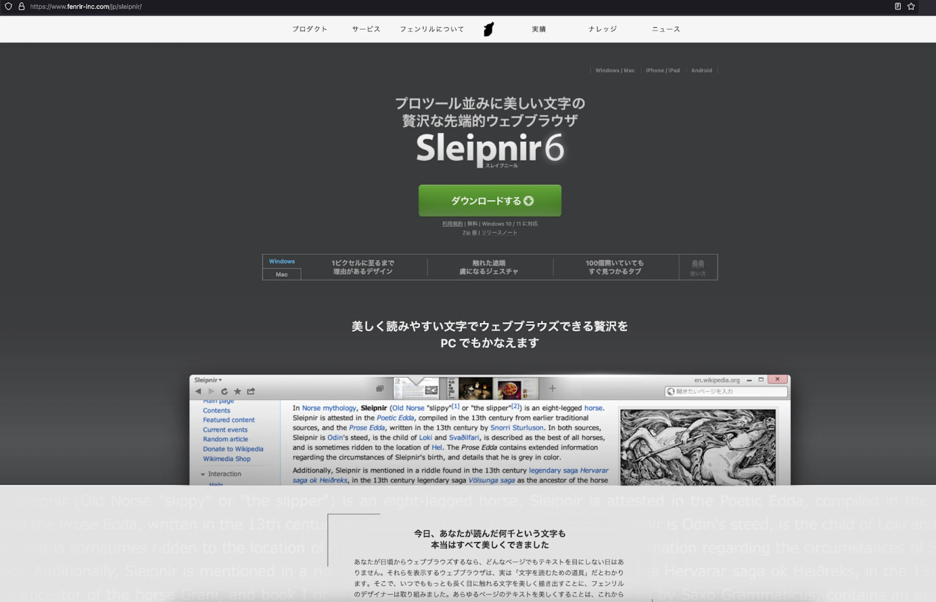Click the browser URL address field

[x=458, y=6]
